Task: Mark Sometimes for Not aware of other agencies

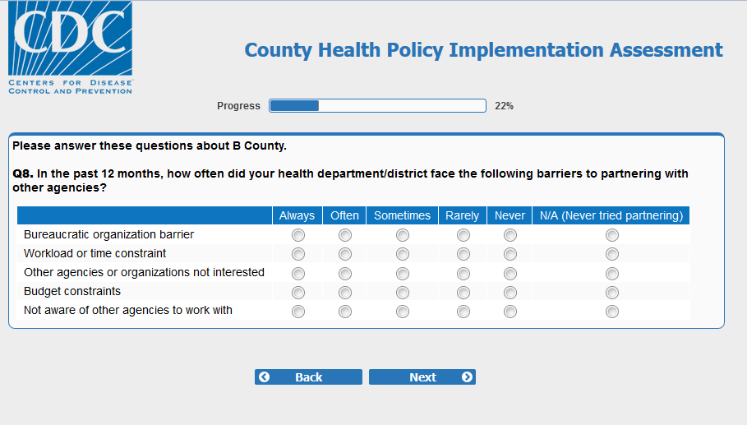Action: click(x=403, y=312)
